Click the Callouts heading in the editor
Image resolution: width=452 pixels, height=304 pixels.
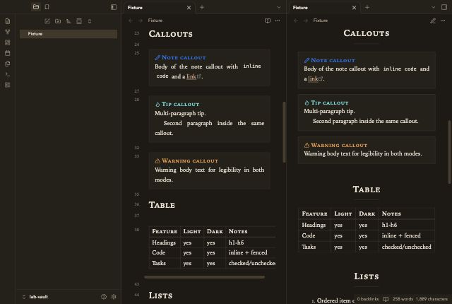coord(171,34)
